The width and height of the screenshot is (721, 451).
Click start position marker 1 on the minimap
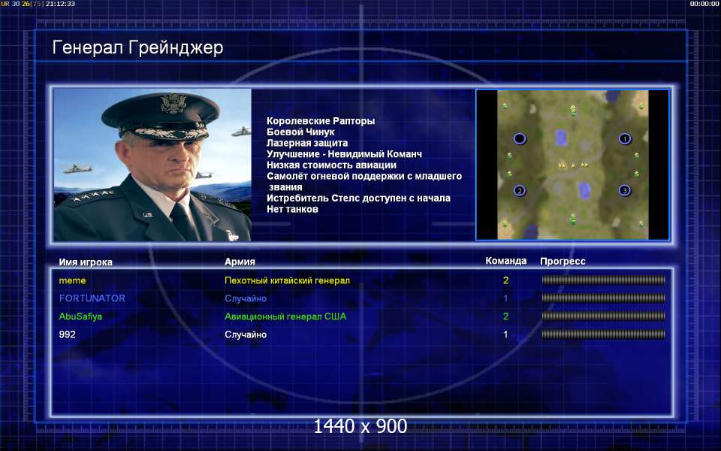(x=624, y=138)
